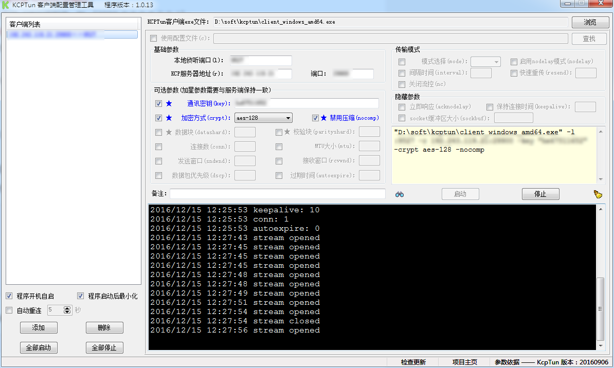Uncheck 程序开机自启 checkbox

pos(9,296)
